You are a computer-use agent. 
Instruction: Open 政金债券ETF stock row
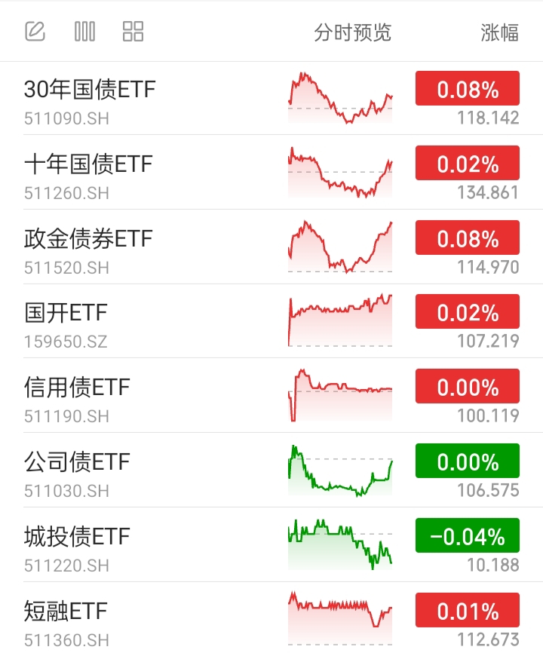pos(271,247)
